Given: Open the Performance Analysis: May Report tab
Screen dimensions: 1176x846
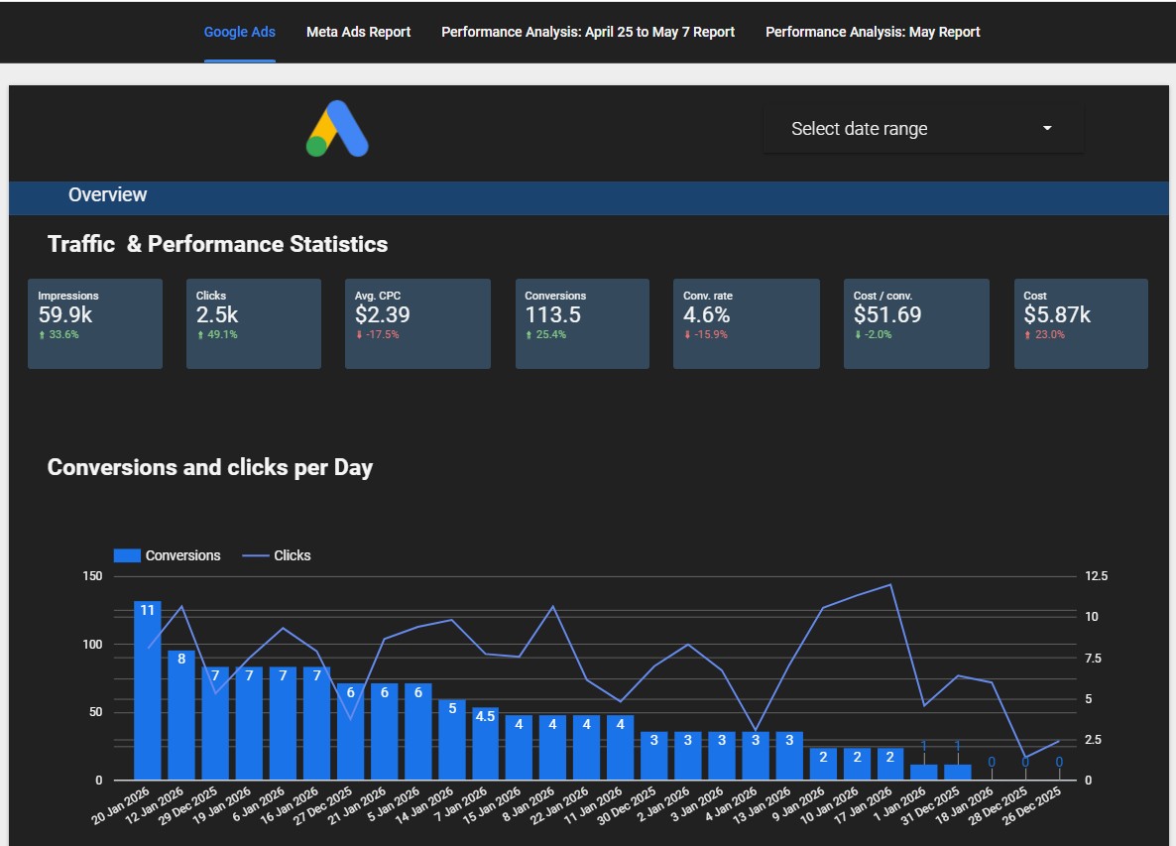Looking at the screenshot, I should pyautogui.click(x=873, y=32).
